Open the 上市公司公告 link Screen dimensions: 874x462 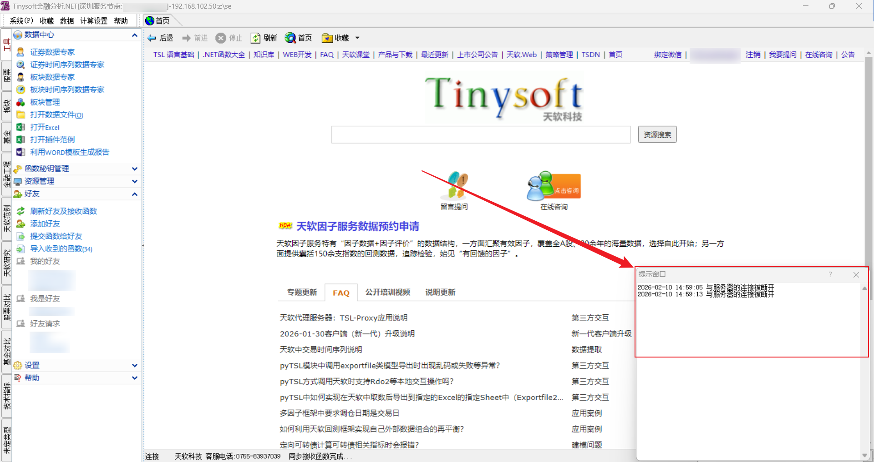(477, 55)
